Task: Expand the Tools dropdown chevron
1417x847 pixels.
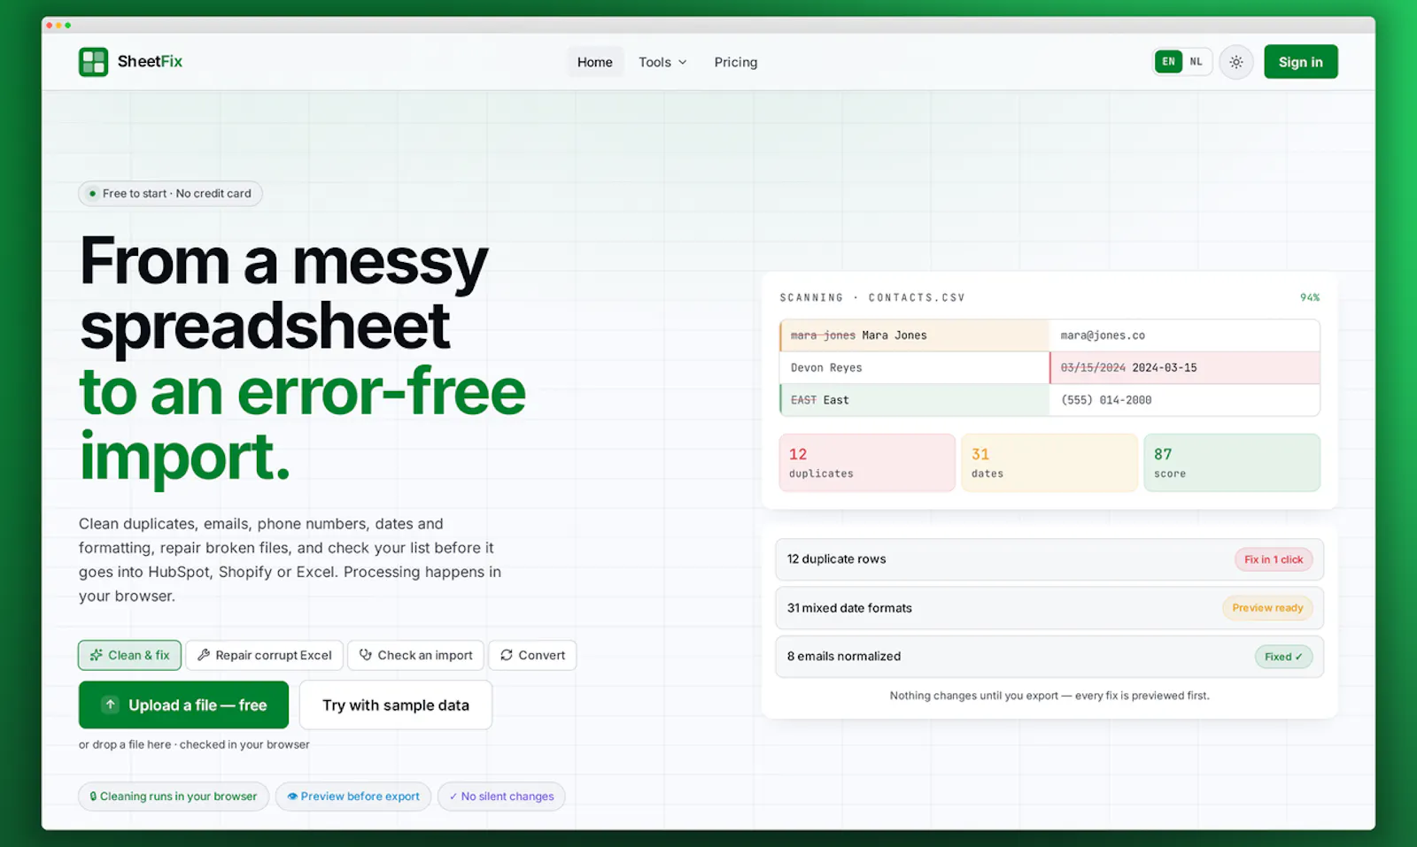Action: (x=683, y=63)
